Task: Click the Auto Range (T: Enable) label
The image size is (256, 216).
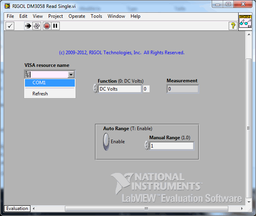Action: tap(128, 129)
